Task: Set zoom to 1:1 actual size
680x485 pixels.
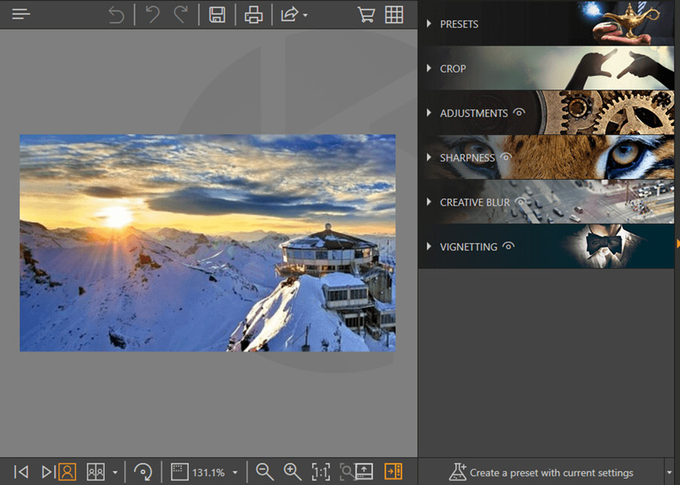Action: pyautogui.click(x=321, y=472)
